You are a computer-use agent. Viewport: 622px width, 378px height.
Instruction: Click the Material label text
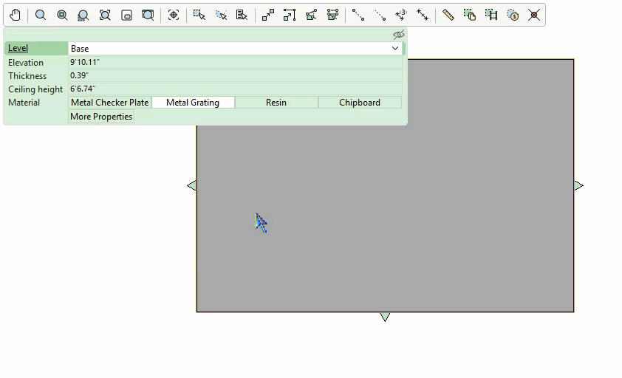24,103
